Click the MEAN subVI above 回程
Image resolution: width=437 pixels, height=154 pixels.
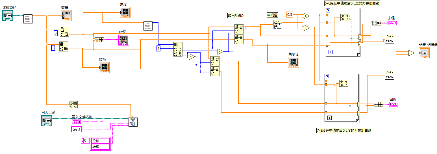(x=390, y=75)
